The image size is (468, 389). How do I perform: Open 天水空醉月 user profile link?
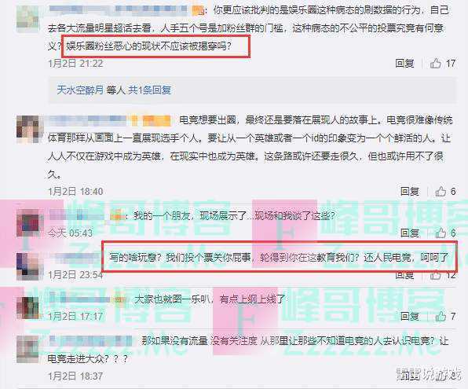coord(80,90)
